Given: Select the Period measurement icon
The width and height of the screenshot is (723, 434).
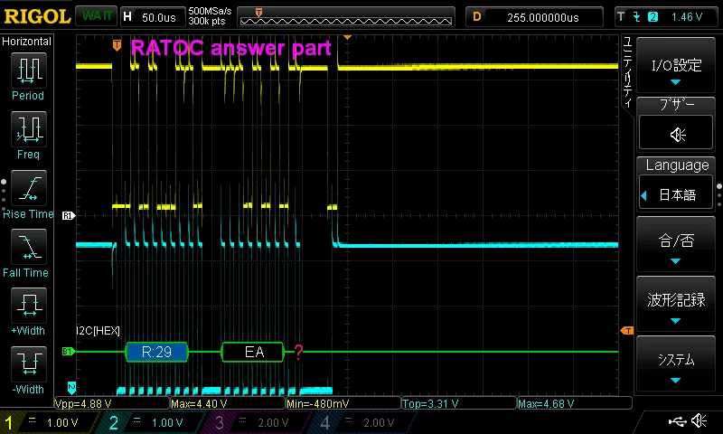Looking at the screenshot, I should [x=29, y=71].
